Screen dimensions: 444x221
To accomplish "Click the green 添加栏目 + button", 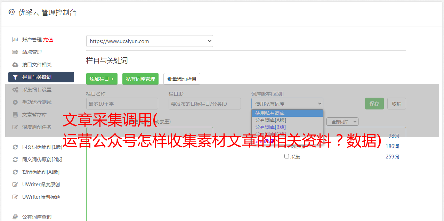I will coord(102,79).
